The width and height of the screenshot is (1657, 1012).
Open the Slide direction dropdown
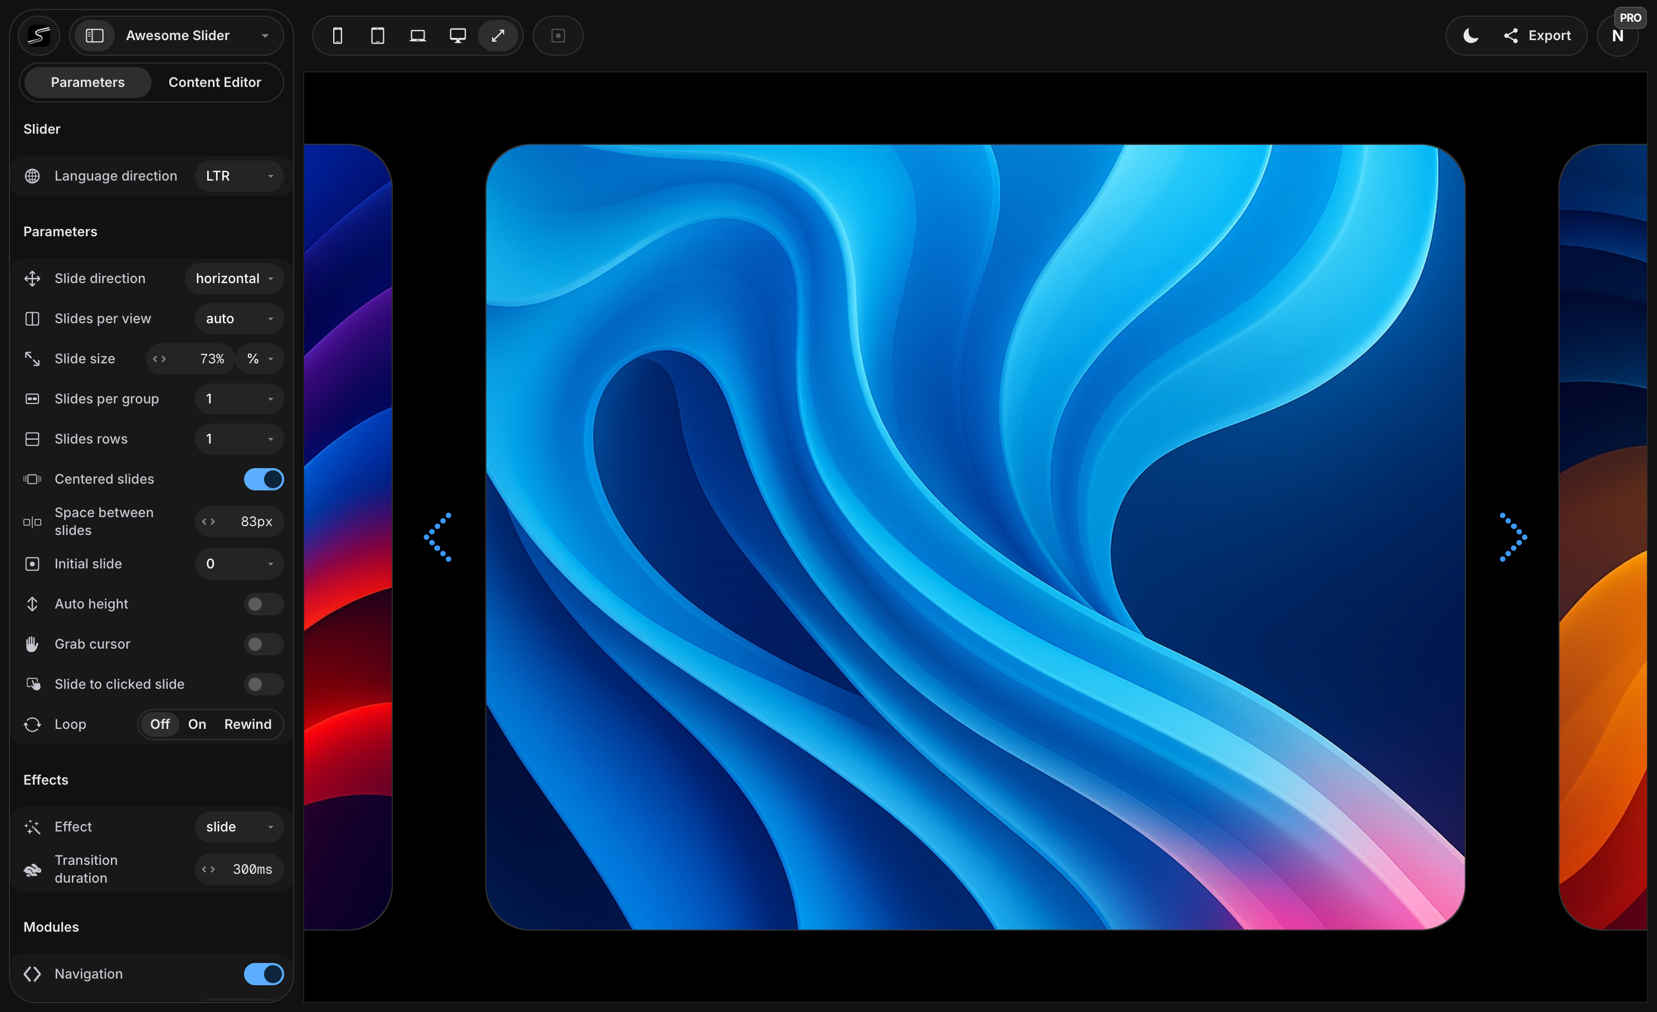coord(234,279)
